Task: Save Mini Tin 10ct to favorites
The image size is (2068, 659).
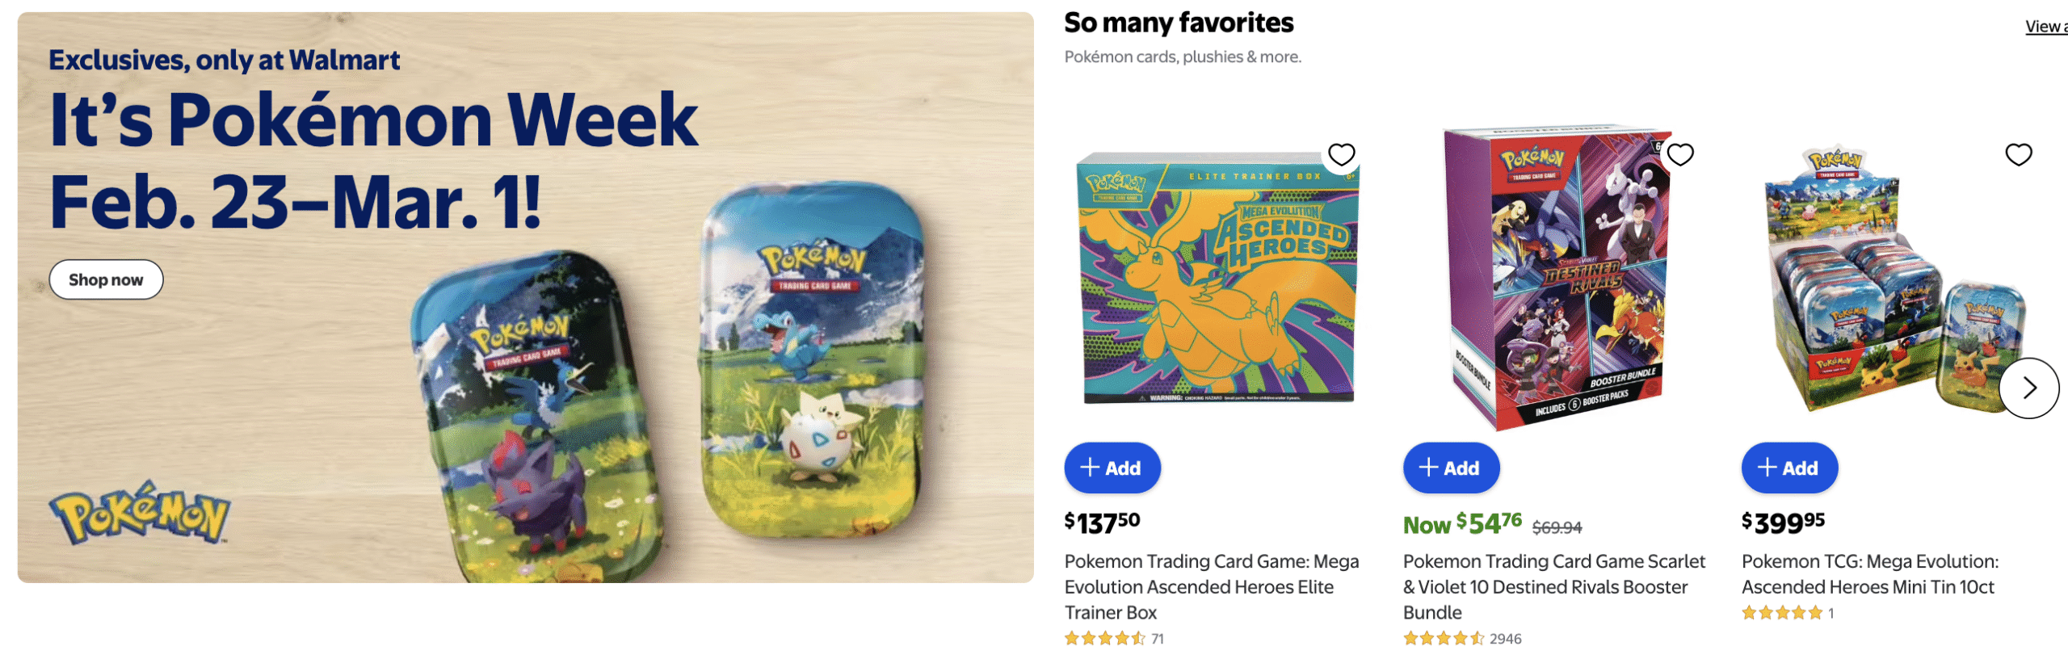Action: pos(2018,154)
